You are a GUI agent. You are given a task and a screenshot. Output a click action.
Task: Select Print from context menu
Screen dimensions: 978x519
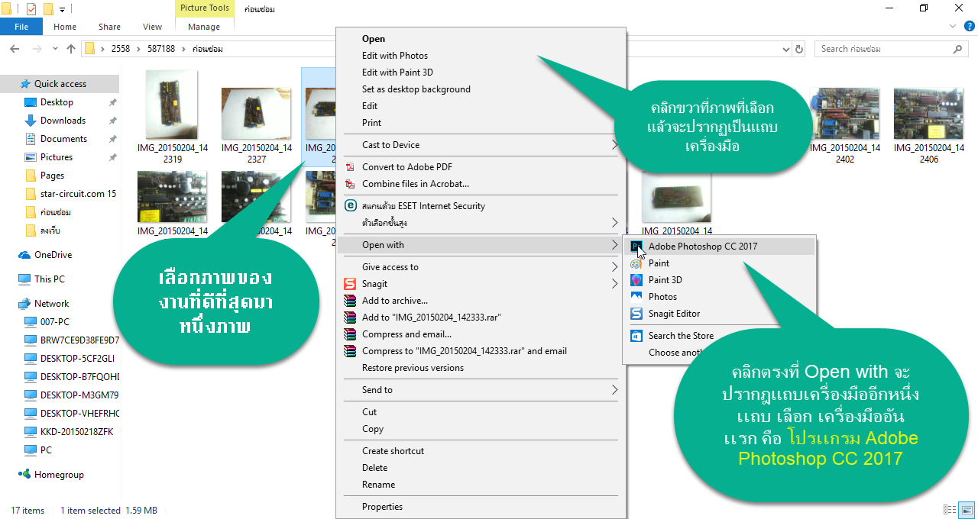tap(371, 123)
